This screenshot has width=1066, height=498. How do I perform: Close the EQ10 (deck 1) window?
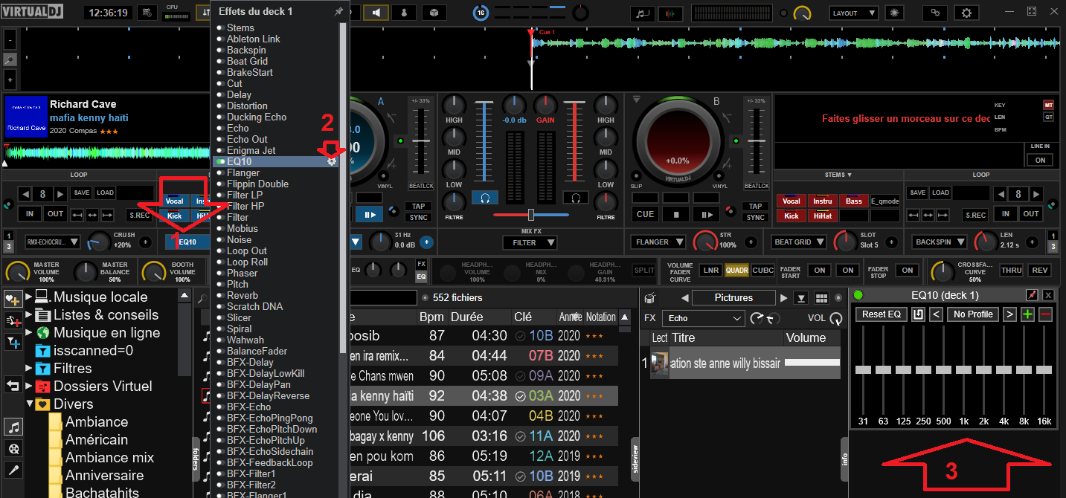pyautogui.click(x=1048, y=295)
